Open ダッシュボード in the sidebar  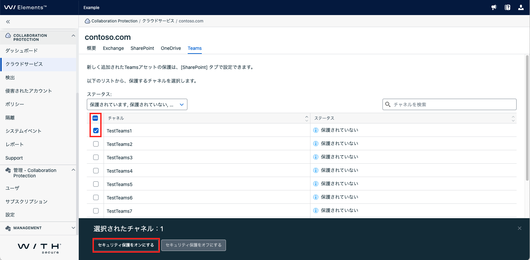tap(38, 51)
